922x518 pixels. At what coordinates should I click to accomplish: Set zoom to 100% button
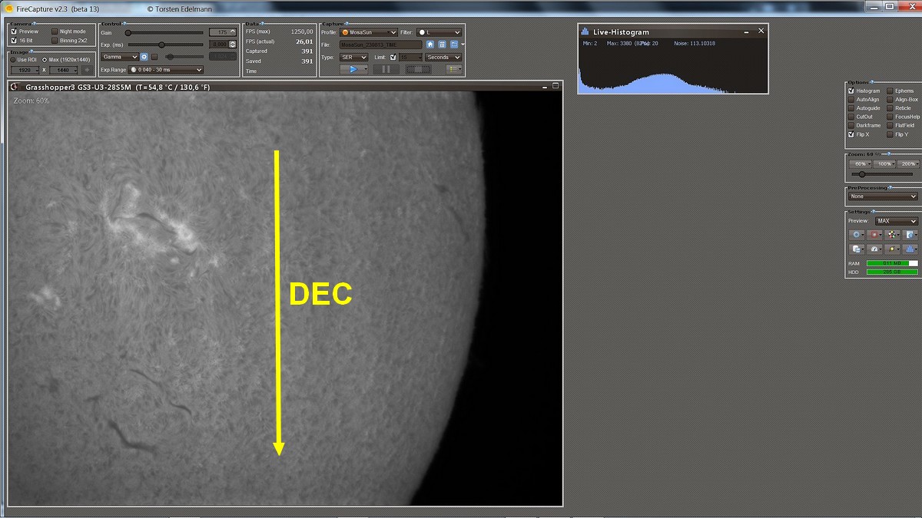pyautogui.click(x=884, y=164)
